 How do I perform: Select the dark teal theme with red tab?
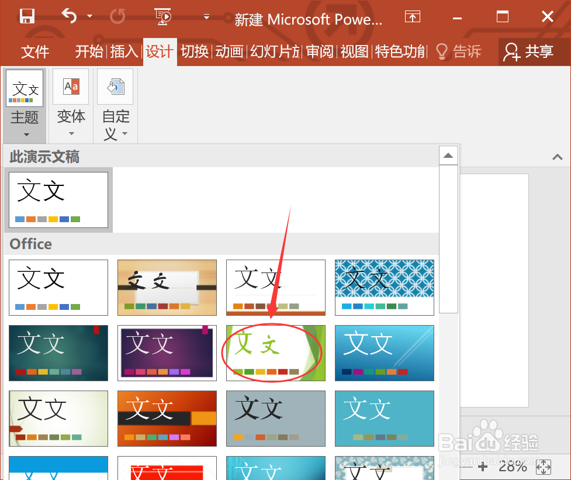[x=58, y=353]
